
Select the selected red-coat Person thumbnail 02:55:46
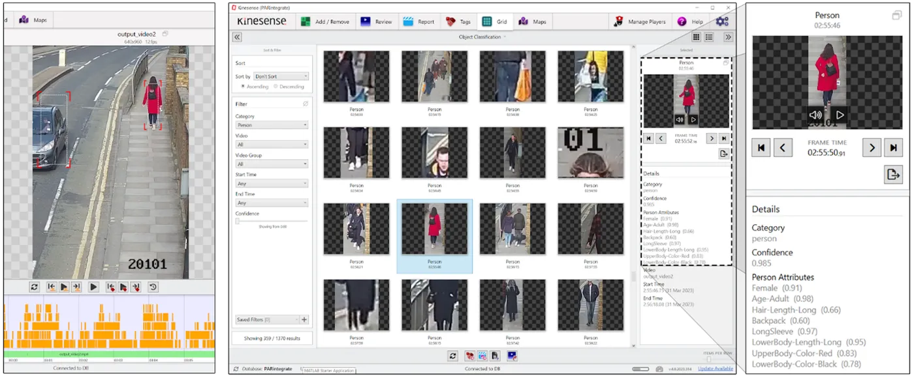point(434,236)
